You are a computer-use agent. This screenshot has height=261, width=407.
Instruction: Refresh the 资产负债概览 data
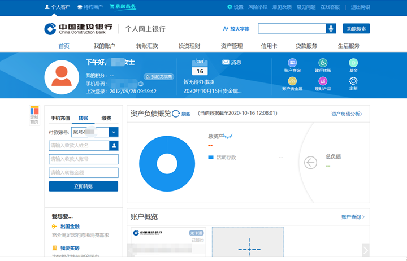click(x=176, y=114)
